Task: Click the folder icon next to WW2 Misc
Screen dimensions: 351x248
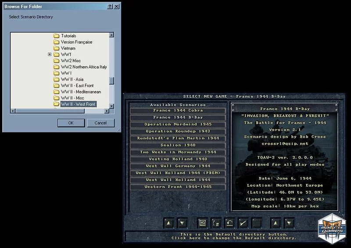Action: click(x=57, y=60)
